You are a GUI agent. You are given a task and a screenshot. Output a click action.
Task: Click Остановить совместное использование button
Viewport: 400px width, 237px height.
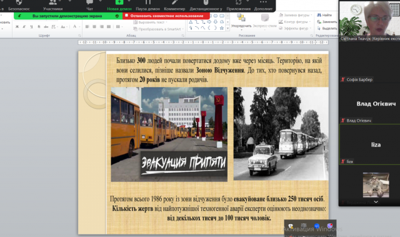(x=166, y=16)
